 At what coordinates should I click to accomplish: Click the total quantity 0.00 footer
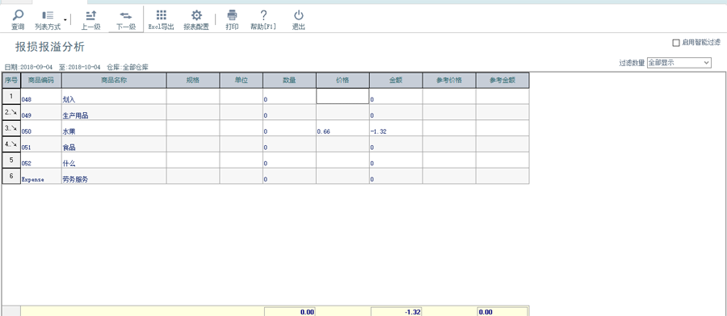[290, 312]
